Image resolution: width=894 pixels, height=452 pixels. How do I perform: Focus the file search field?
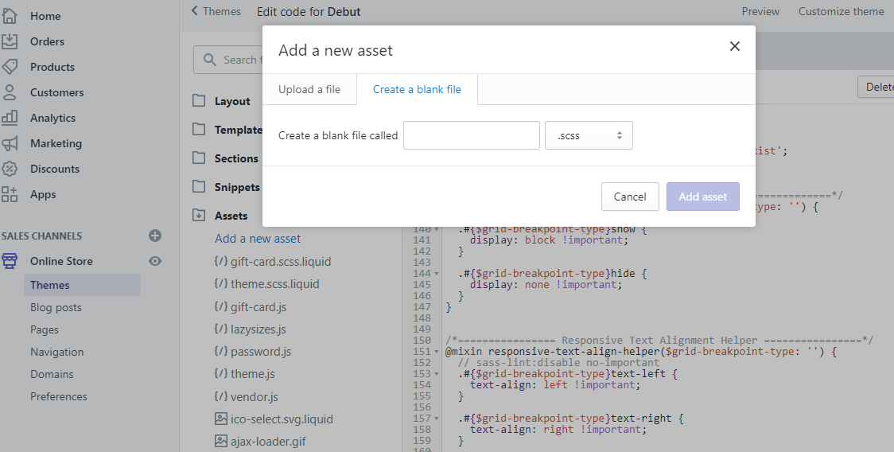(228, 60)
